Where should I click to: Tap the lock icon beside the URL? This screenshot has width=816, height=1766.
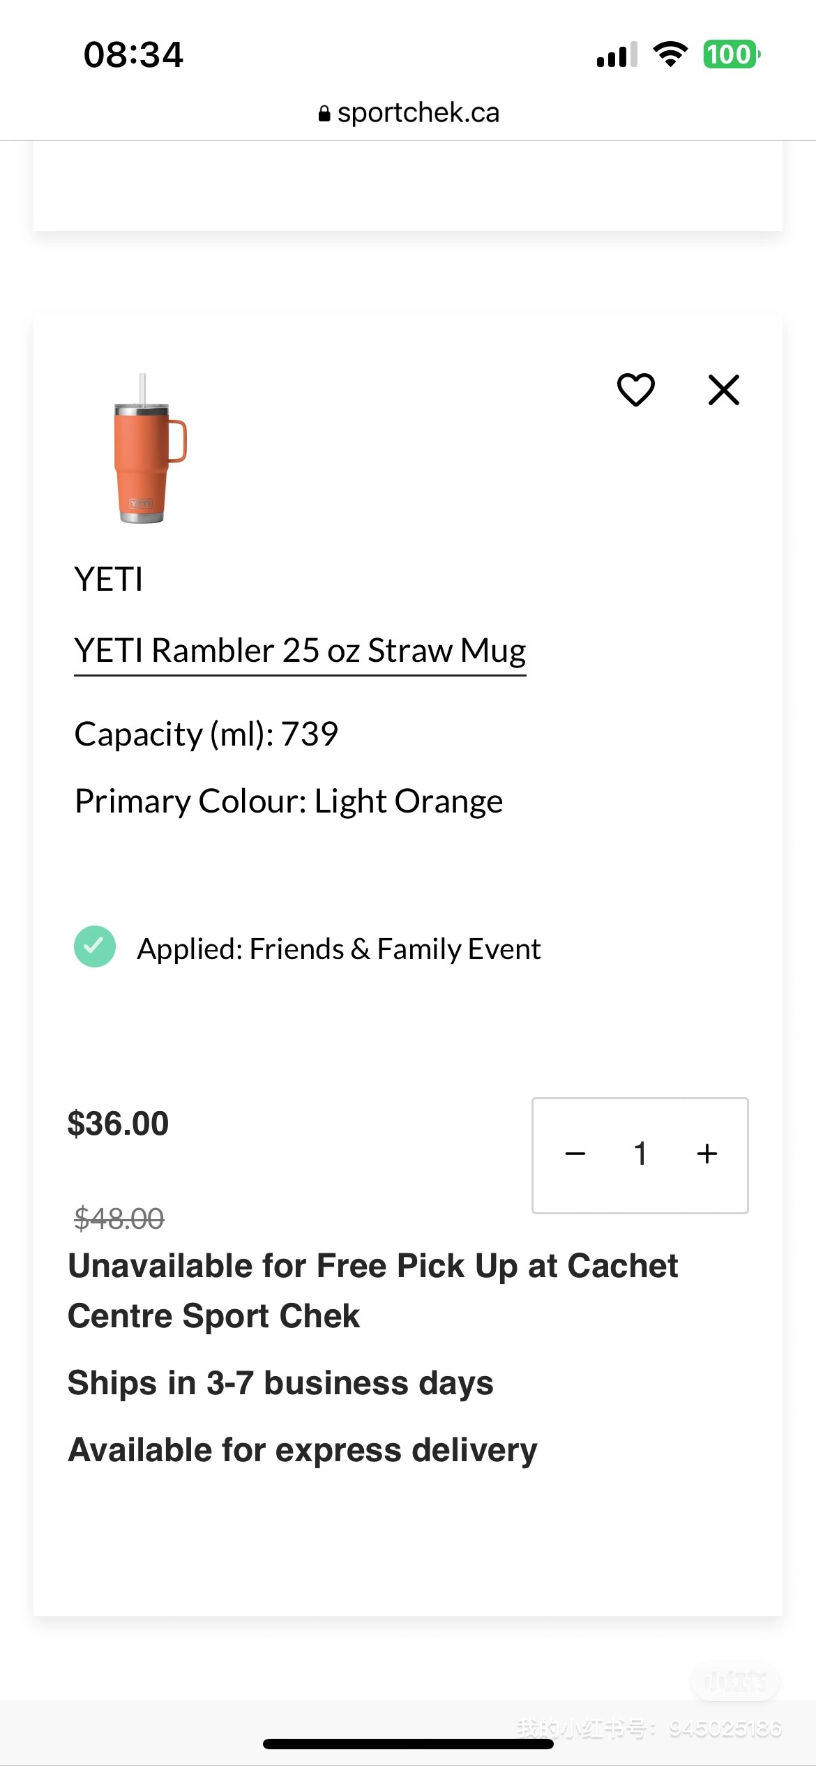click(x=324, y=114)
